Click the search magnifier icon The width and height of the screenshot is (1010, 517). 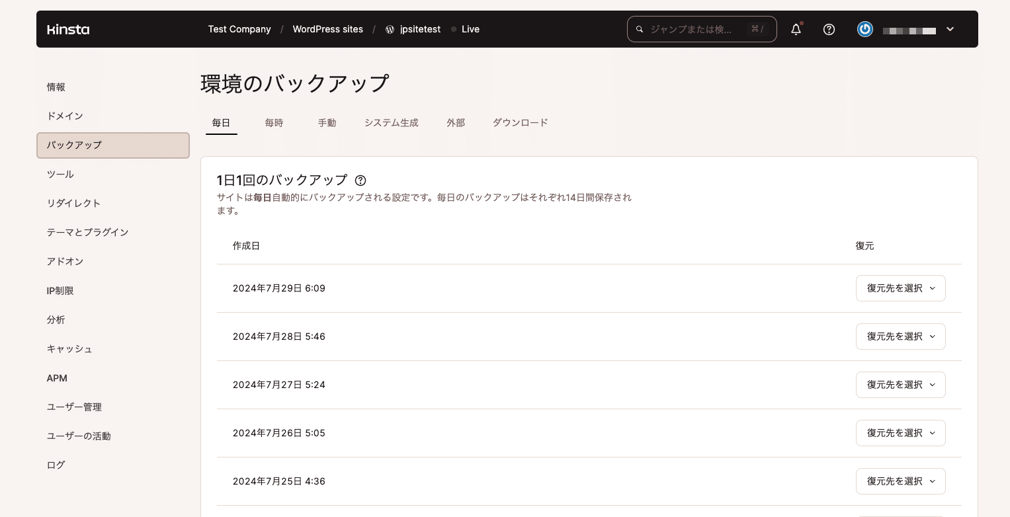pyautogui.click(x=639, y=29)
